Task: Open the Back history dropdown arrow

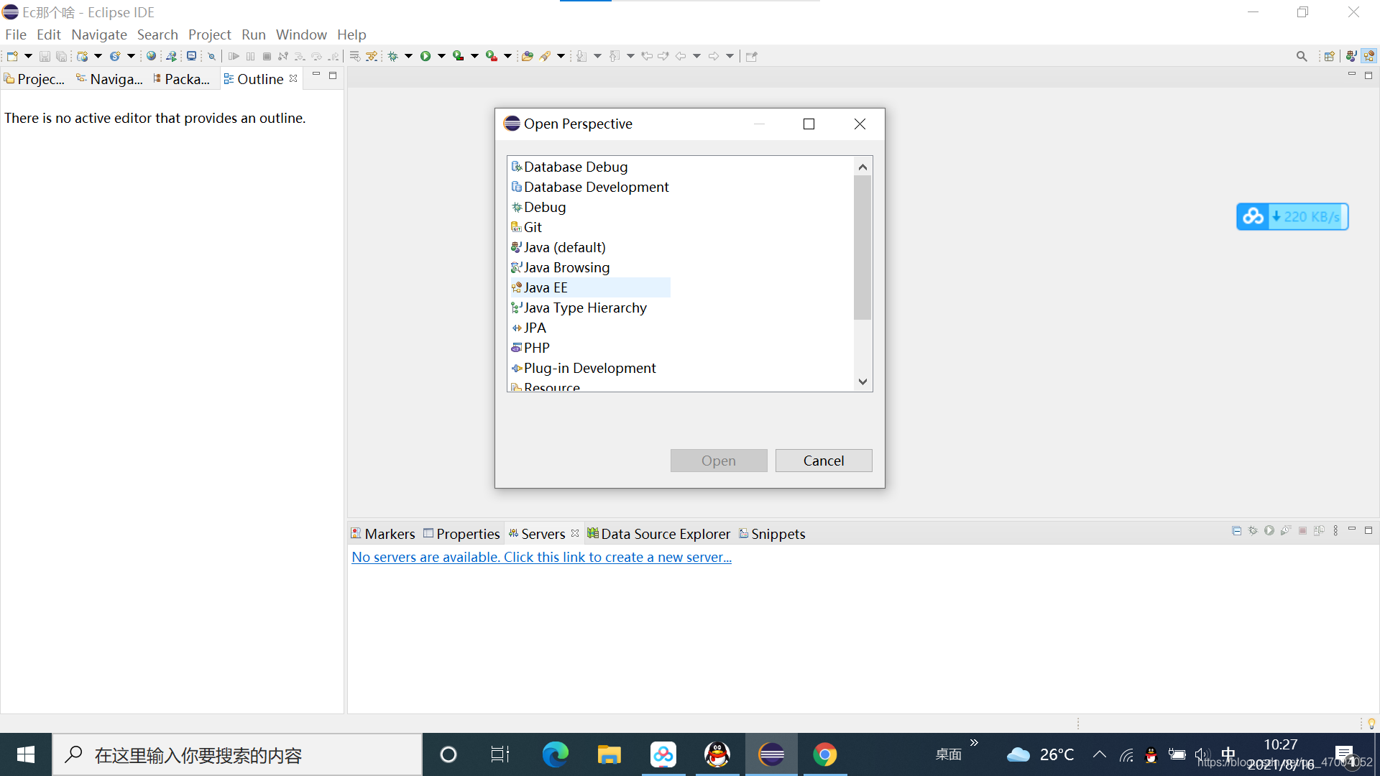Action: [696, 56]
